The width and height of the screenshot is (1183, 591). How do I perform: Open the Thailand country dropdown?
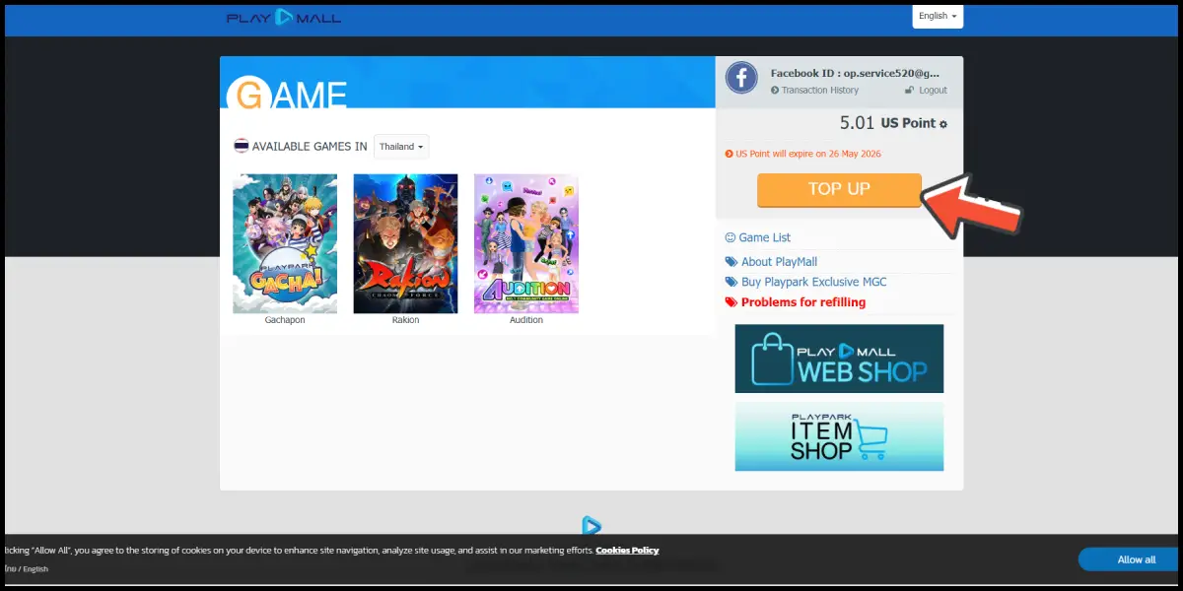401,147
